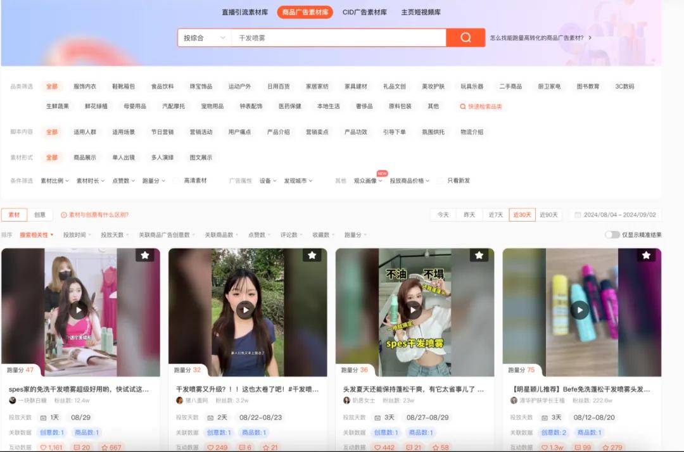Enable the 高清素材 checkbox
Image resolution: width=684 pixels, height=452 pixels.
[x=176, y=180]
